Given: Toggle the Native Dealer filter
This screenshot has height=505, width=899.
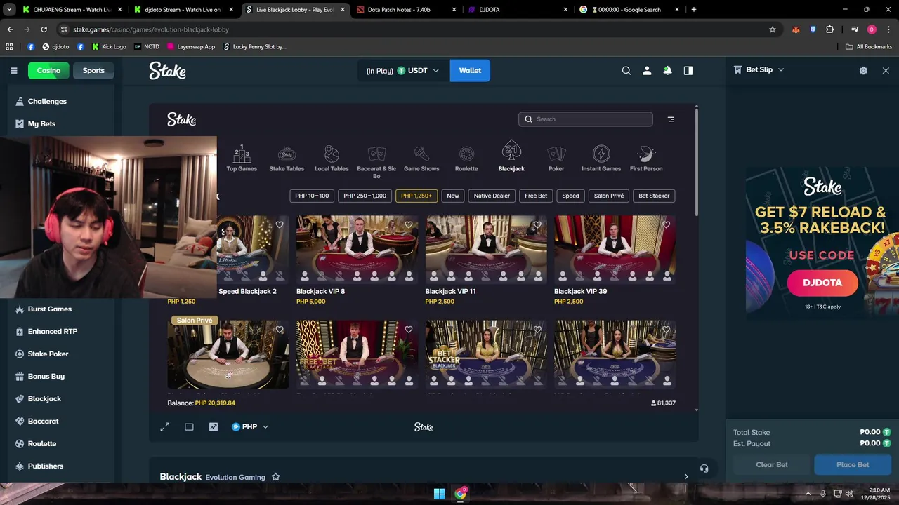Looking at the screenshot, I should coord(492,196).
